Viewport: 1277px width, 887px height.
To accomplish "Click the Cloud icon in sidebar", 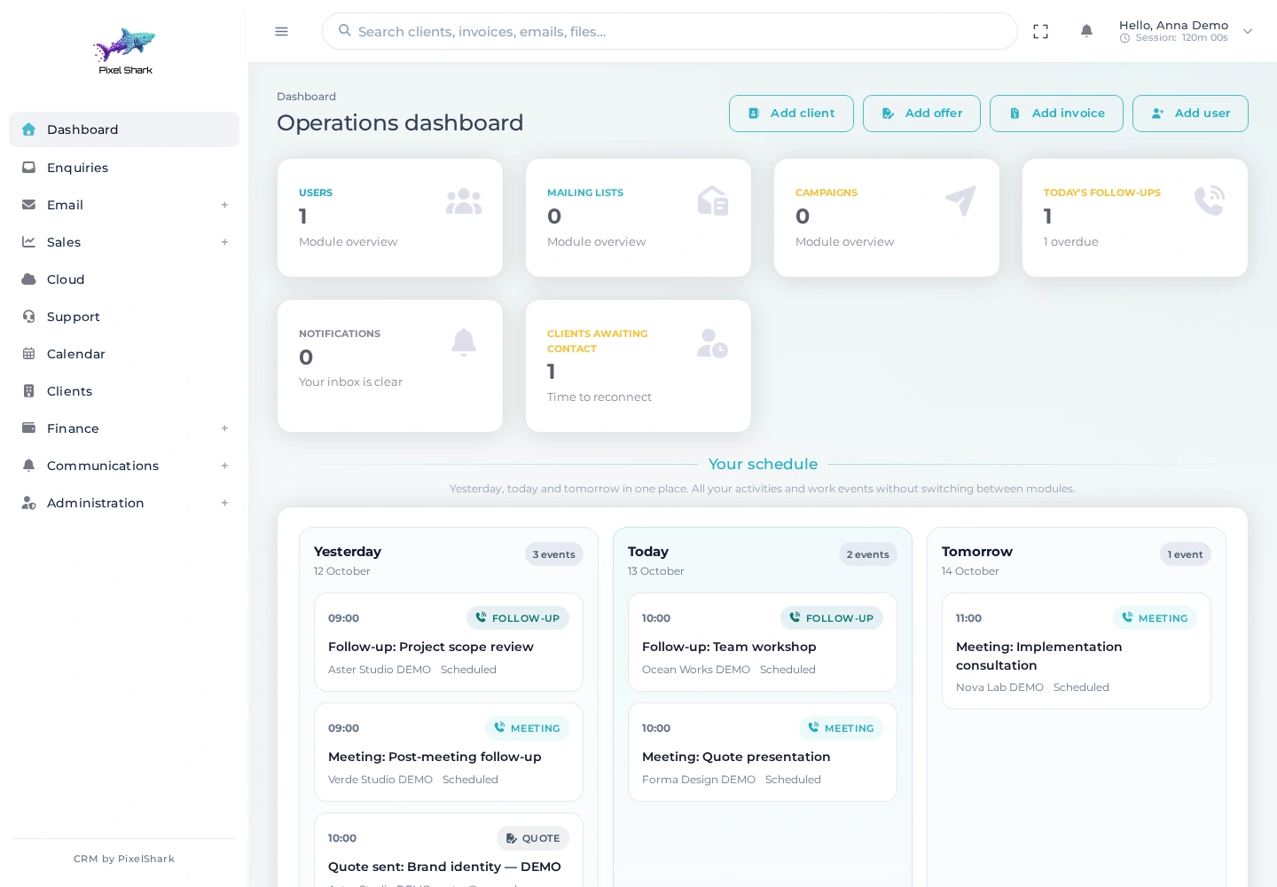I will (29, 279).
